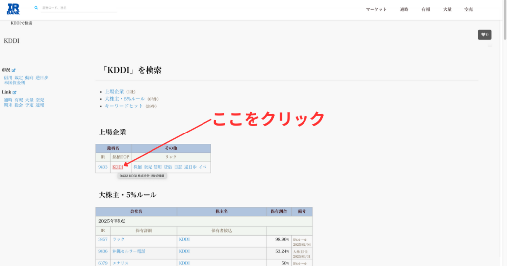507x266 pixels.
Task: Open 期末 link in sidebar
Action: pos(8,105)
